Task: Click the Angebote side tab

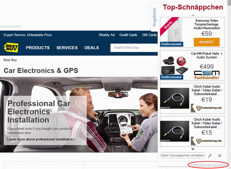Action: [x=154, y=17]
